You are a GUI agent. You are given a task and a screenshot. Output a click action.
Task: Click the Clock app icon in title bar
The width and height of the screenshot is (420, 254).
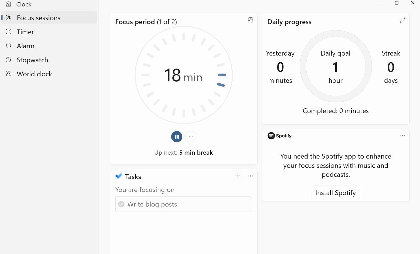coord(8,4)
